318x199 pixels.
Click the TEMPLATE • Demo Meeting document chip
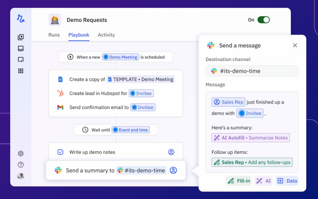(141, 79)
